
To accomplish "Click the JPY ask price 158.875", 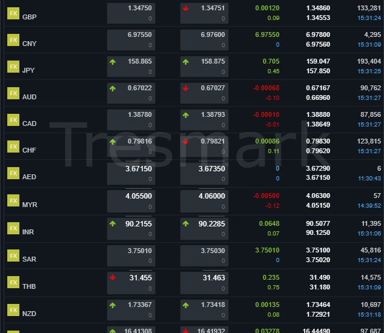I will (213, 61).
